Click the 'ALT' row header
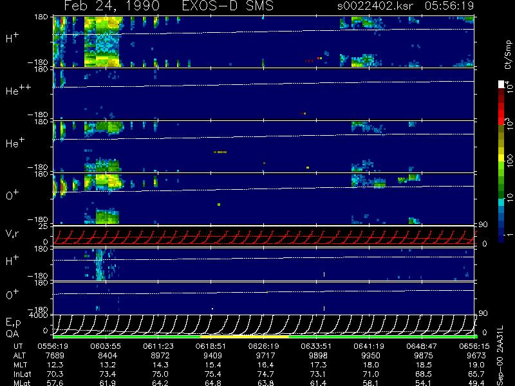 click(x=20, y=356)
